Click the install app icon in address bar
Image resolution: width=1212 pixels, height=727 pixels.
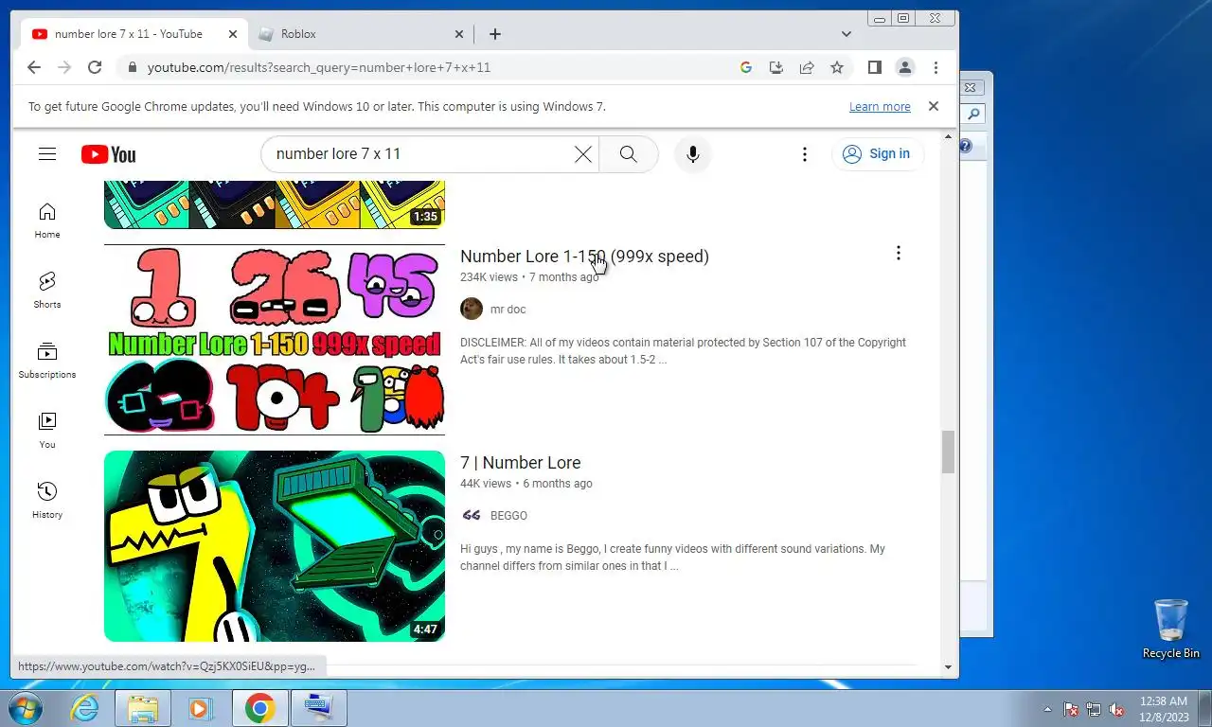click(x=776, y=67)
